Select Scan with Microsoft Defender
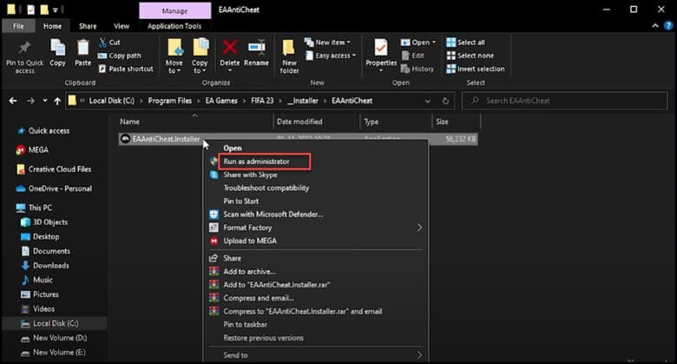Viewport: 677px width, 364px height. coord(273,214)
